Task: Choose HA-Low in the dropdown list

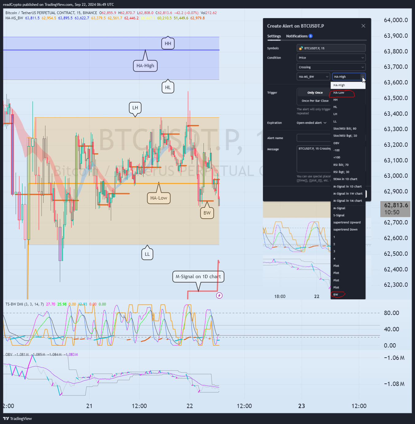Action: point(348,93)
